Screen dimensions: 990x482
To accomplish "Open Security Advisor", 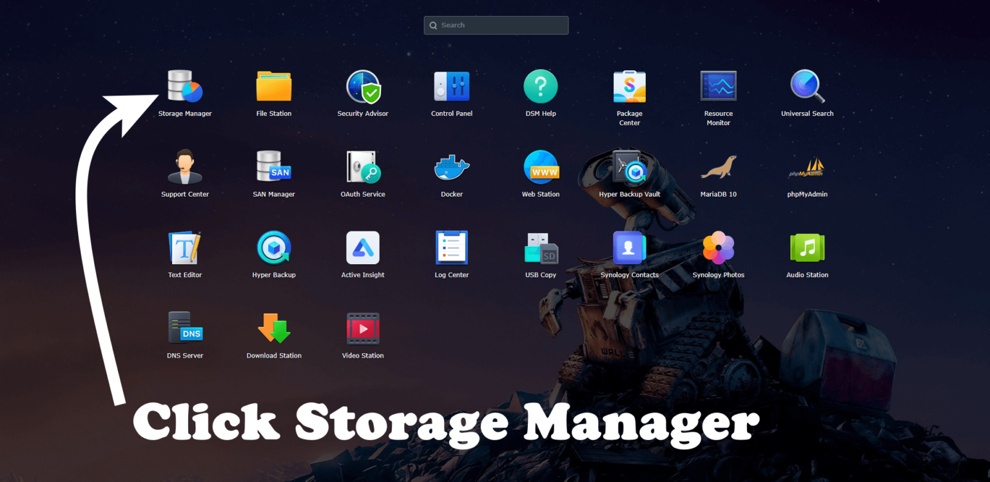I will (362, 86).
